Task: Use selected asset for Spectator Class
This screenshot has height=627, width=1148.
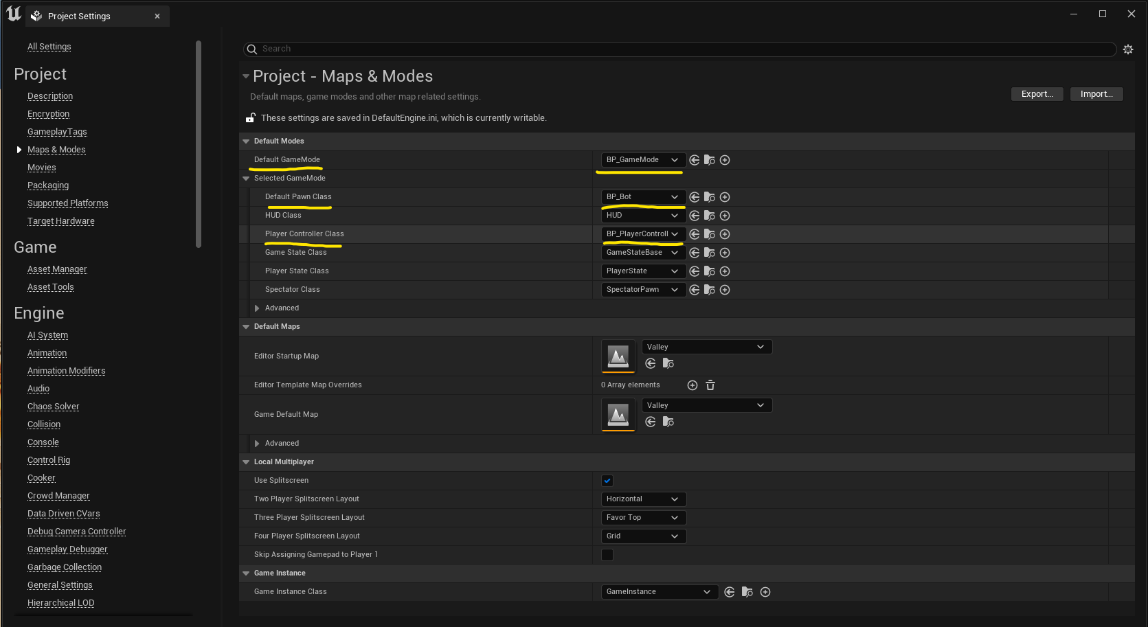Action: (695, 290)
